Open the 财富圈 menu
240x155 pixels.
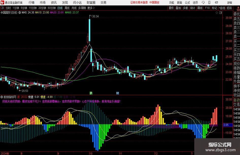(x=91, y=3)
